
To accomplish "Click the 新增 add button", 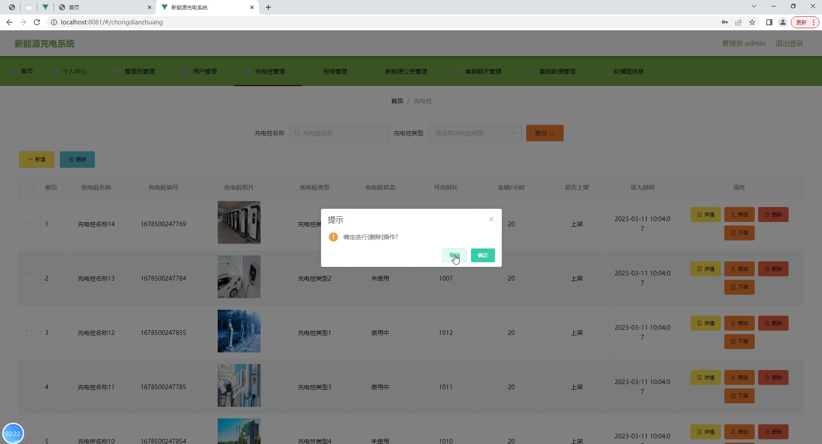I will 36,160.
